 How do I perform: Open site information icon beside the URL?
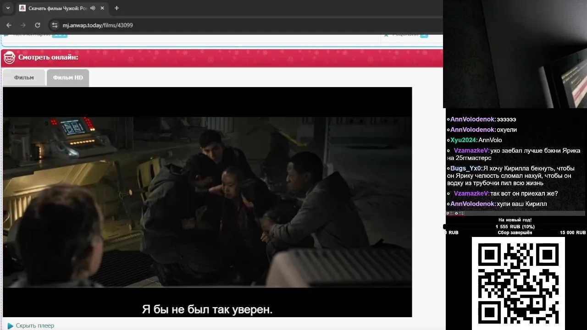tap(55, 25)
